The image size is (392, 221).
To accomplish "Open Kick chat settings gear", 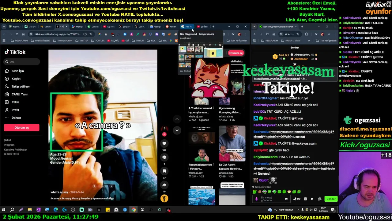I will pos(312,199).
